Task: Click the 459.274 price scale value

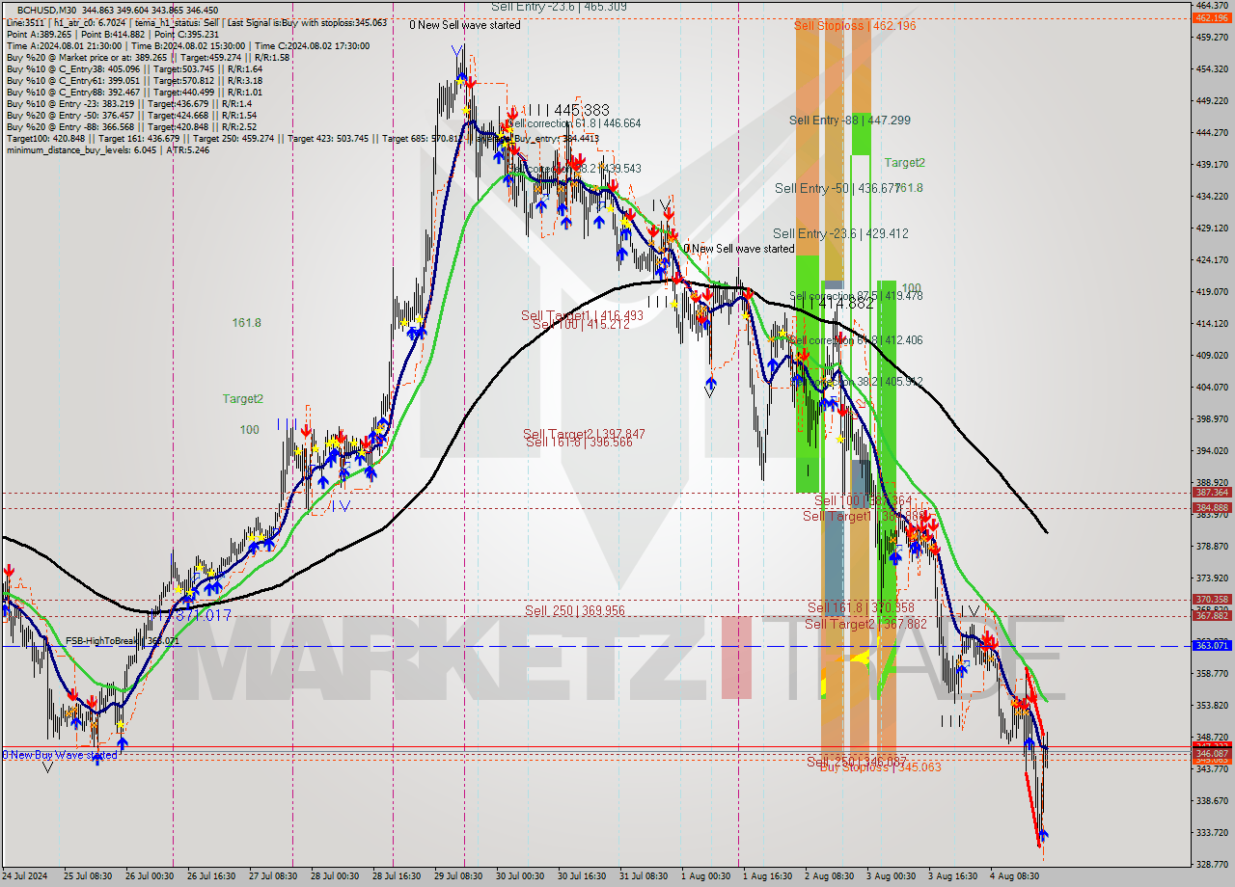Action: [1212, 38]
